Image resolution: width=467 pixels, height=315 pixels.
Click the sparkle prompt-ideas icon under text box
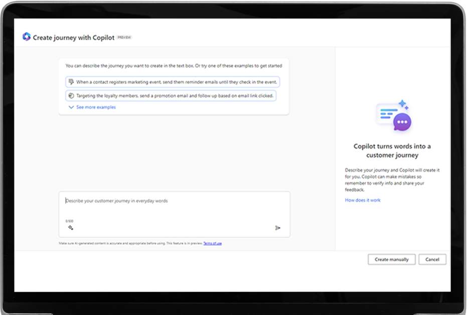[71, 228]
